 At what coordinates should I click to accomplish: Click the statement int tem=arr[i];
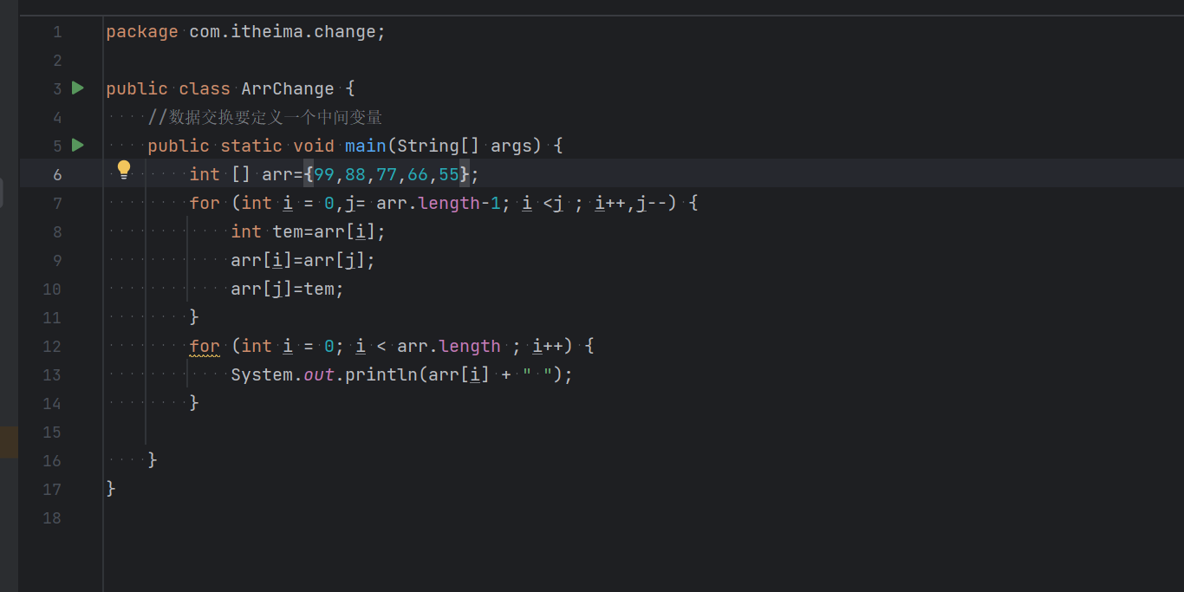pyautogui.click(x=309, y=232)
